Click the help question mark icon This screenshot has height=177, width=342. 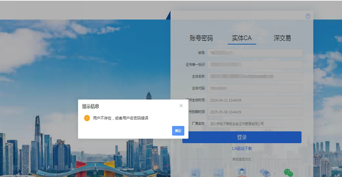308,16
